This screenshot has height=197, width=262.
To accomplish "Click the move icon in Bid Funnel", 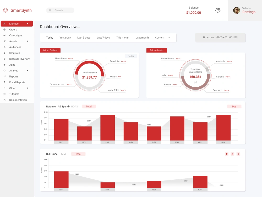I will (x=238, y=154).
